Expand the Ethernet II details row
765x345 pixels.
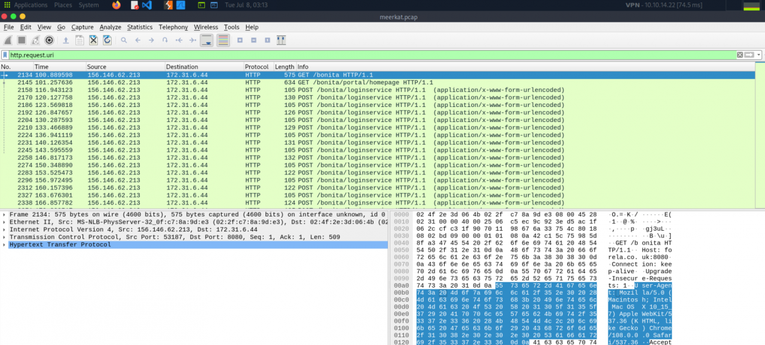tap(5, 222)
